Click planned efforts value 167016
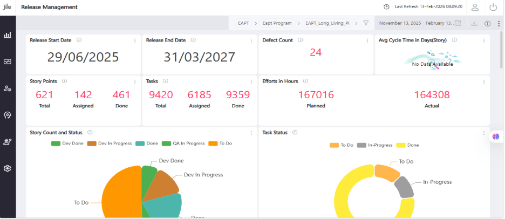The image size is (505, 219). coord(316,95)
